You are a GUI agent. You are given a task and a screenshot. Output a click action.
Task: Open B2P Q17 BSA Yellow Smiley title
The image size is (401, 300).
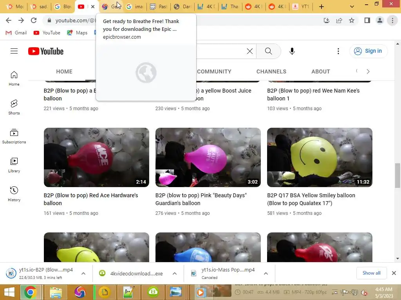pyautogui.click(x=311, y=199)
